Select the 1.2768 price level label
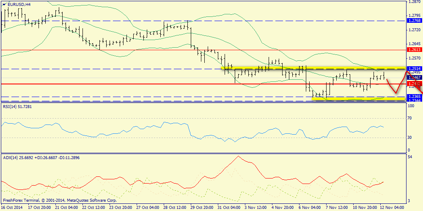The height and width of the screenshot is (211, 423). tap(414, 20)
